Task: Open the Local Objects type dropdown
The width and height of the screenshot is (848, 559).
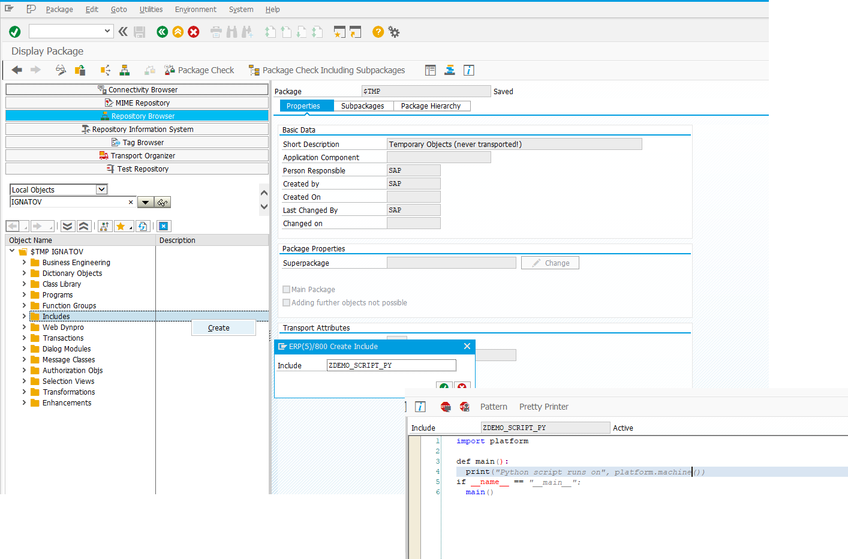Action: tap(102, 190)
